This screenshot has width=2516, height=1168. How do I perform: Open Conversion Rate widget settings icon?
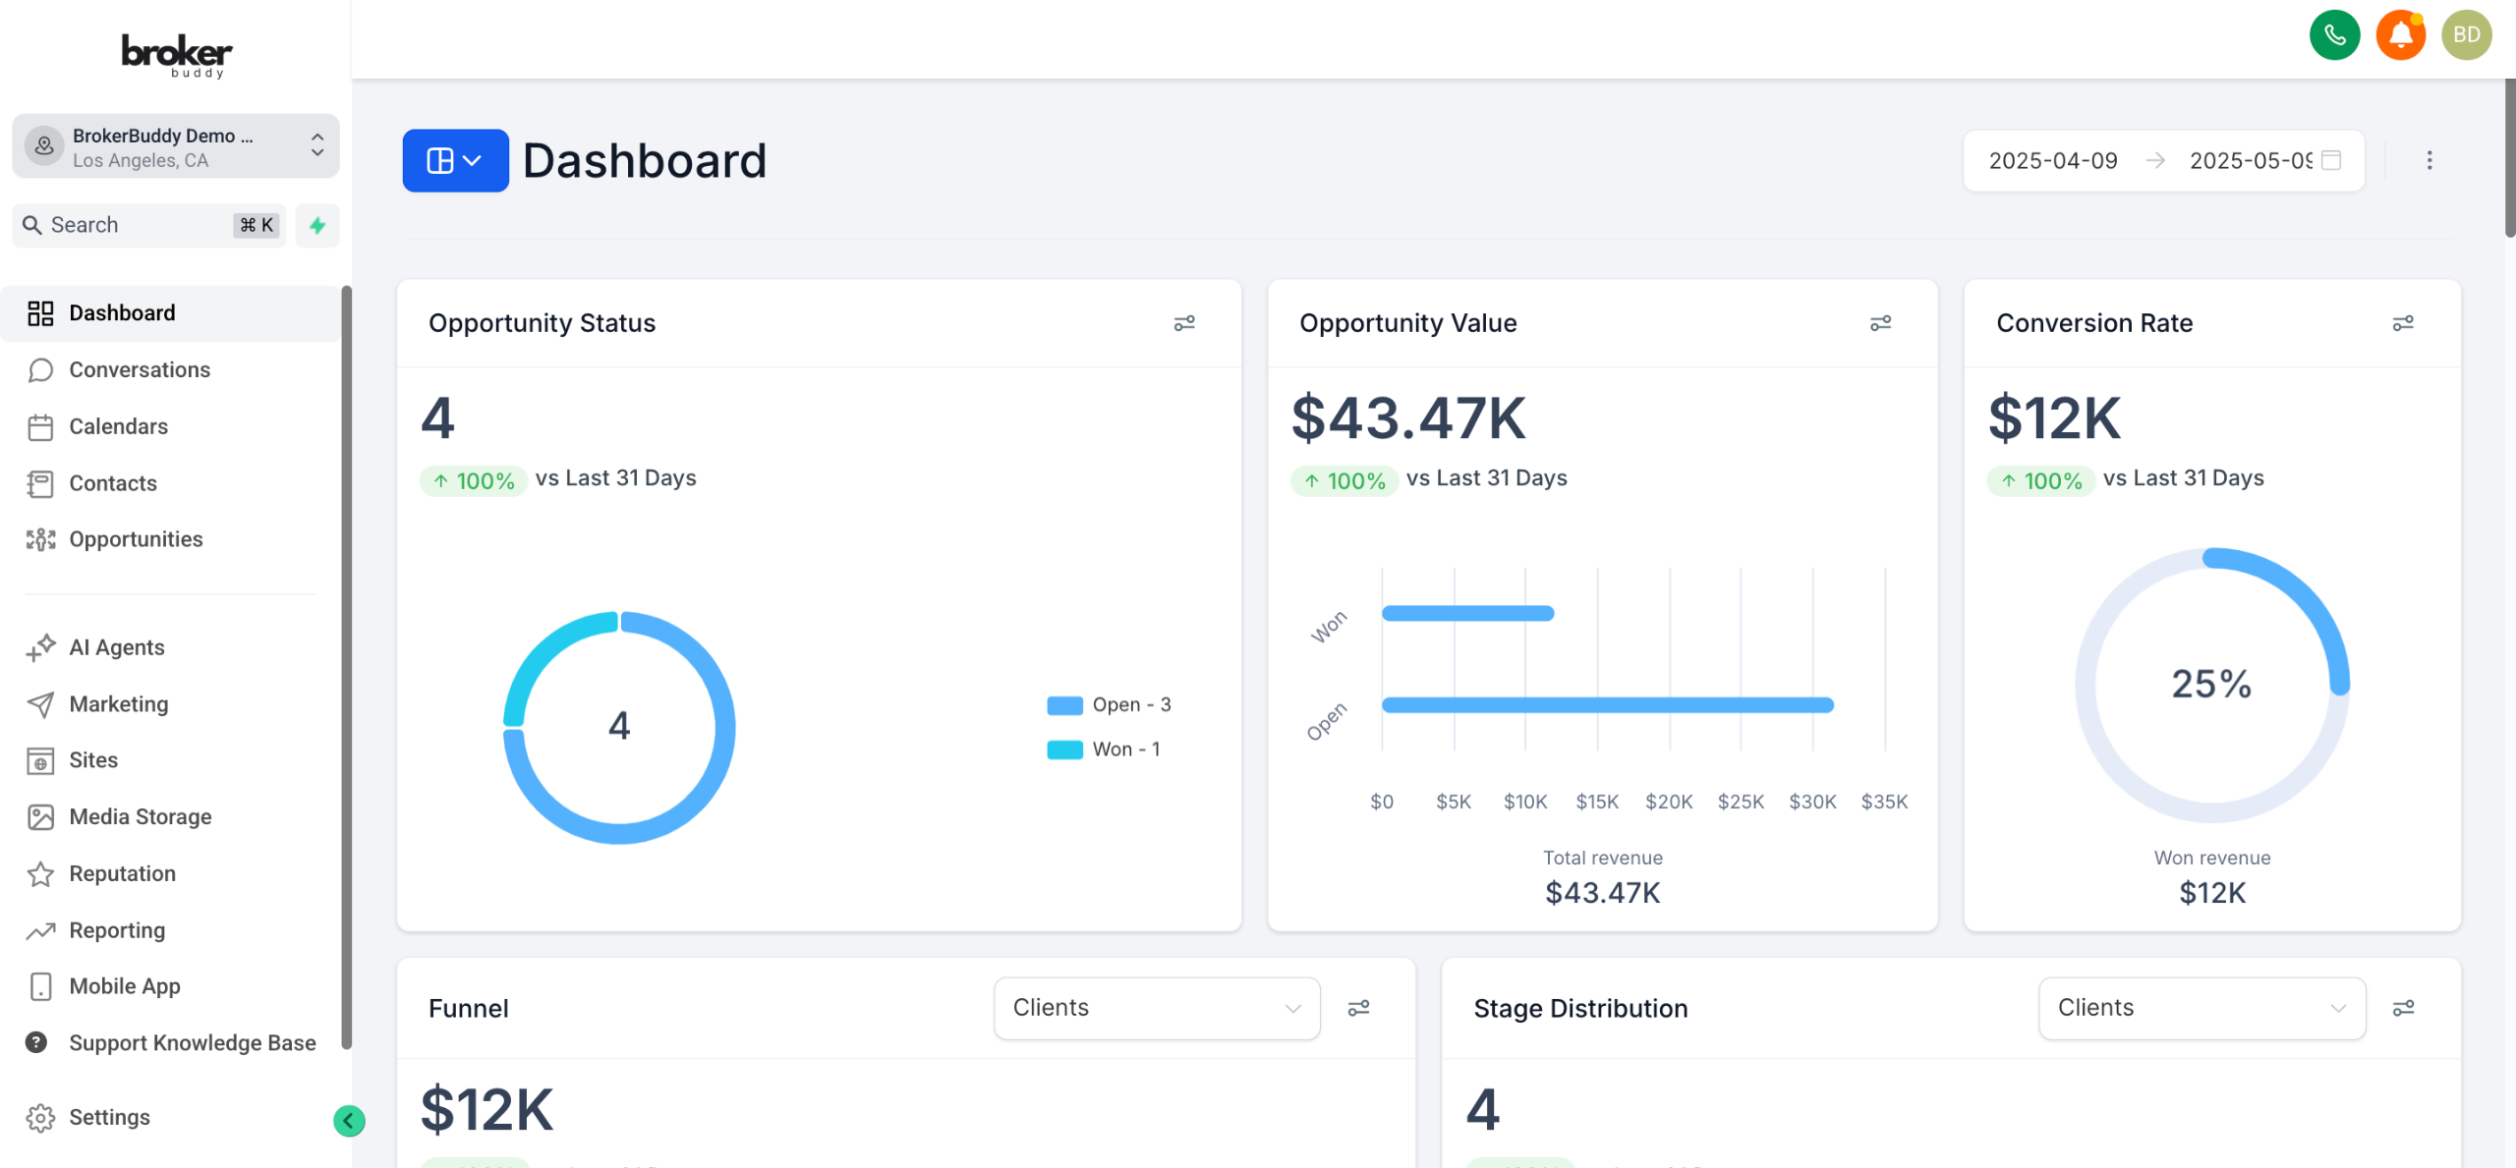(x=2402, y=323)
